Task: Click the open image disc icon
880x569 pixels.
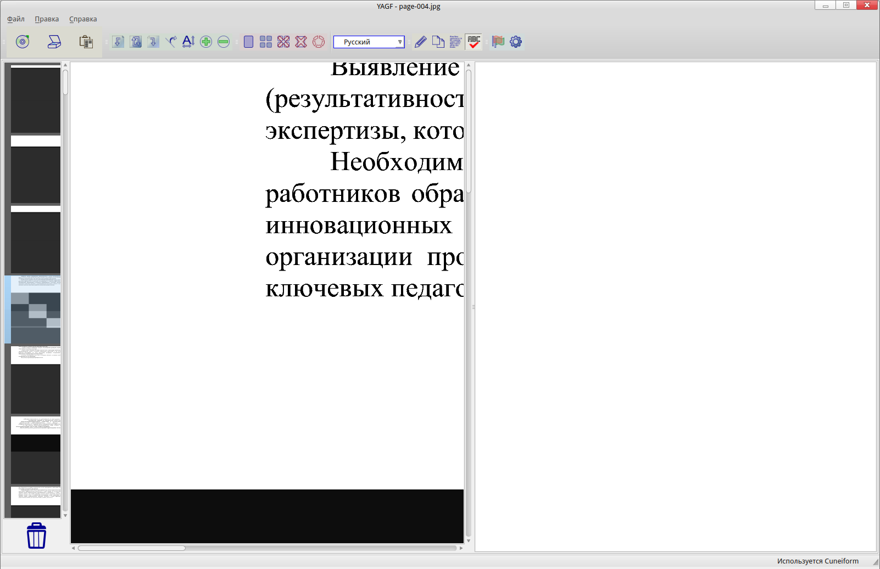Action: coord(23,42)
